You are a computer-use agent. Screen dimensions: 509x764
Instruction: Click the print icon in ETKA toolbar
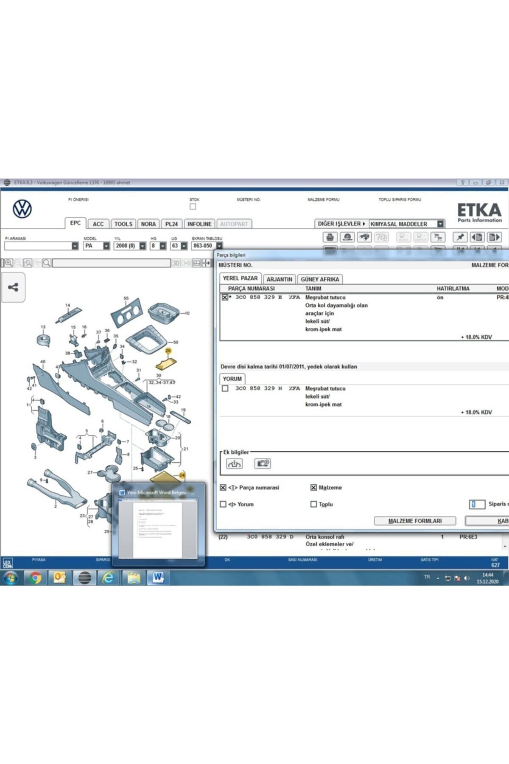[330, 237]
